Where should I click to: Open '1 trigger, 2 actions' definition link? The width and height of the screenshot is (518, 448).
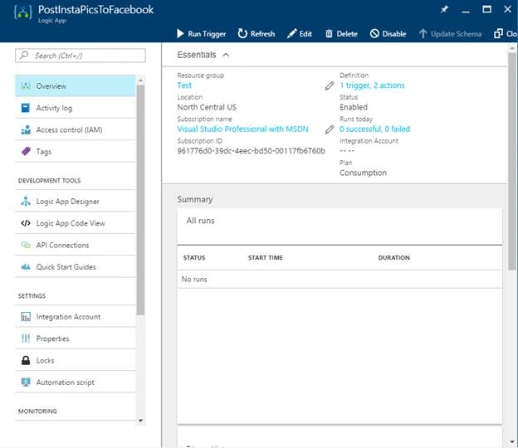372,85
